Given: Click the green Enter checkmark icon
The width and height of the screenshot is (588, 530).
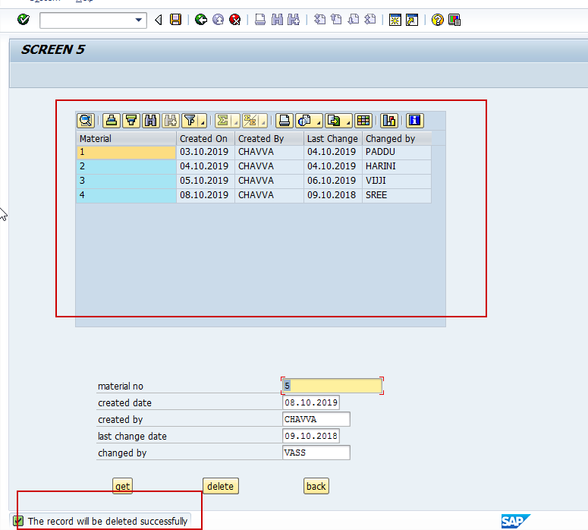Looking at the screenshot, I should [24, 20].
